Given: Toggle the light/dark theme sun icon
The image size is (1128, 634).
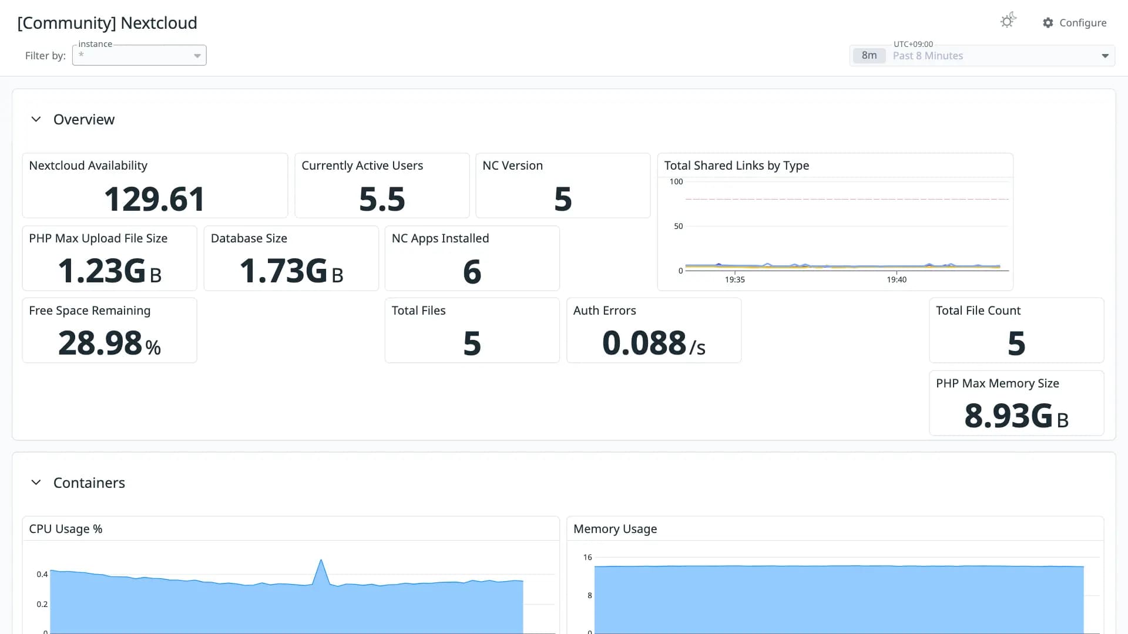Looking at the screenshot, I should pos(1008,21).
